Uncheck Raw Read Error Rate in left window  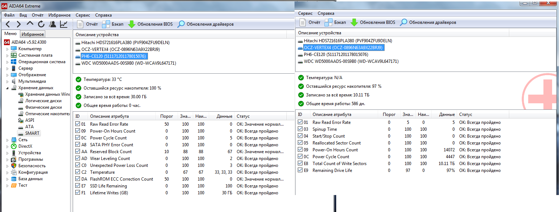78,124
